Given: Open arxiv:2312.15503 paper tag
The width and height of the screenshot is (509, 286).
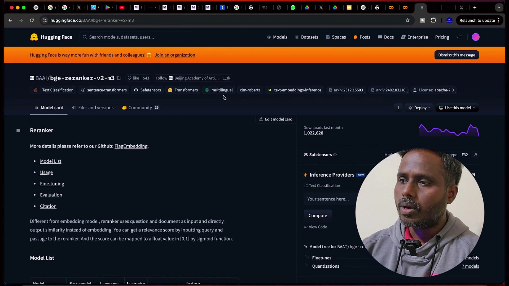Looking at the screenshot, I should [346, 90].
